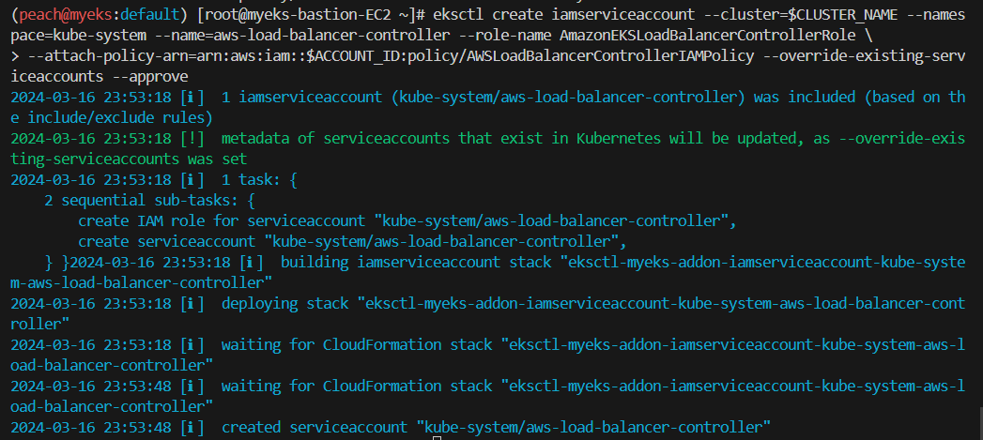This screenshot has height=440, width=983.
Task: Click the '--approve' flag
Action: (x=150, y=77)
